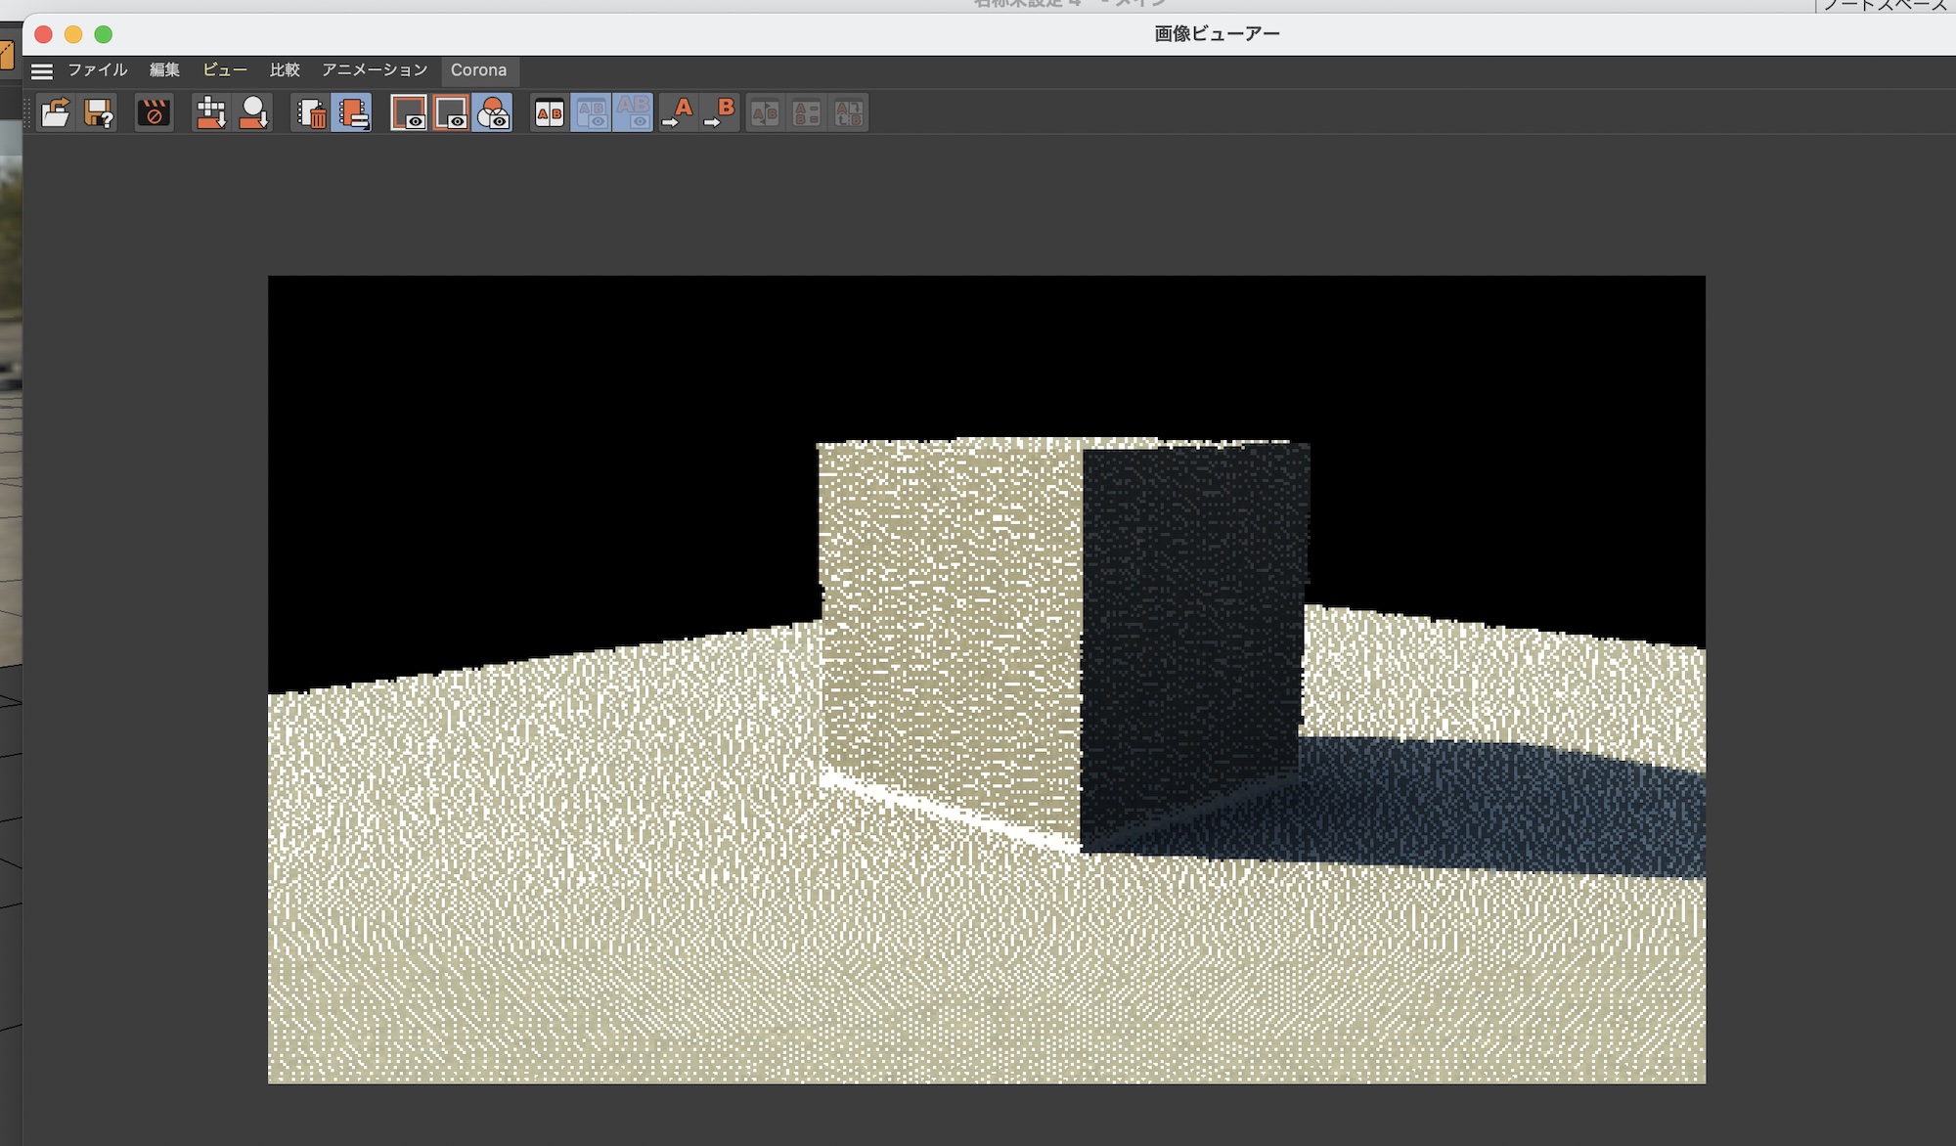Click the open file folder icon
The image size is (1956, 1146).
56,113
